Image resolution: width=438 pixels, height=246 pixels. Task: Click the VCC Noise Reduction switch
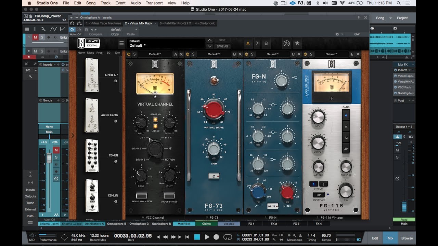142,196
